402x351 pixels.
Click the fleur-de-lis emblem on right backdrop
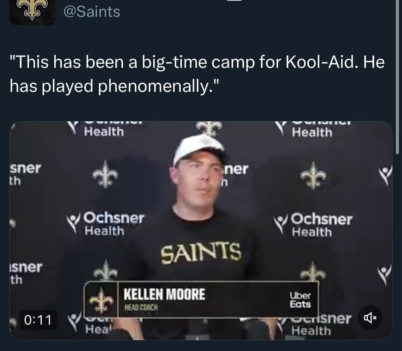coord(313,175)
